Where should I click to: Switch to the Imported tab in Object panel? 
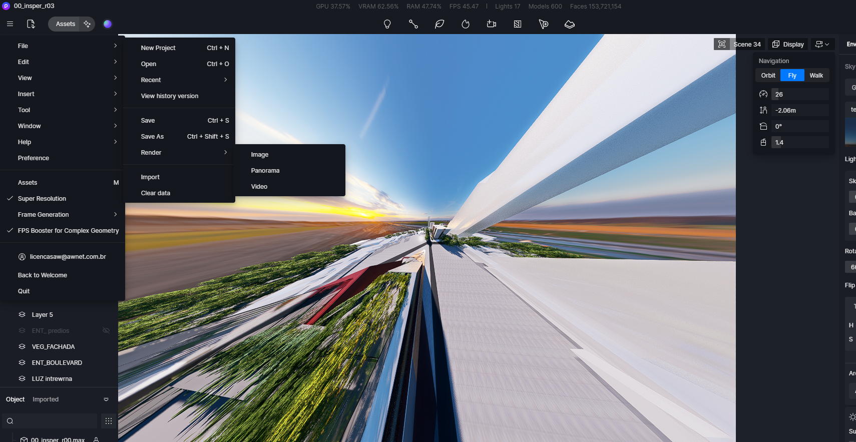pos(46,399)
